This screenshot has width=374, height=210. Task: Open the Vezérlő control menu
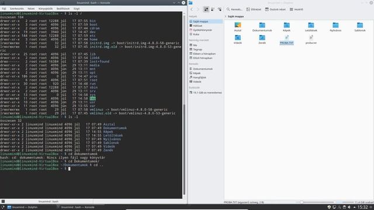point(296,9)
